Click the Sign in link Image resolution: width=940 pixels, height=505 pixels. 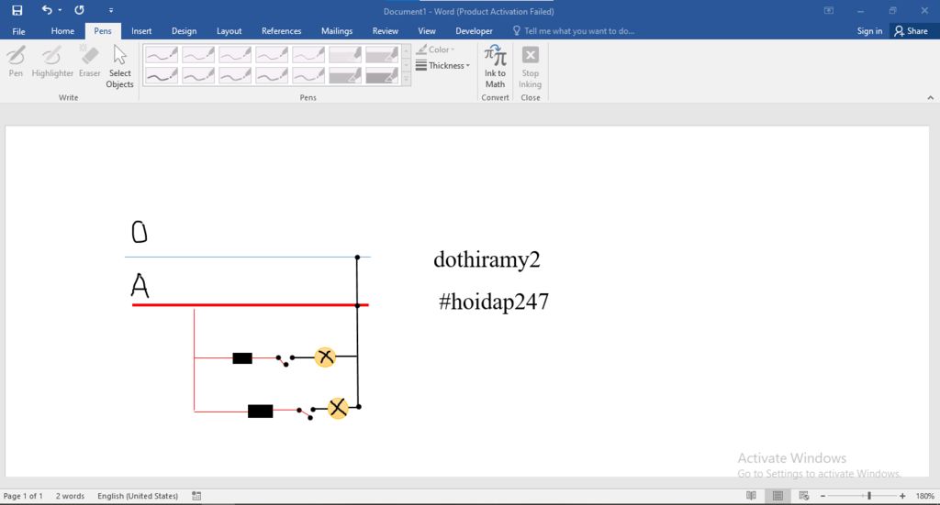869,31
